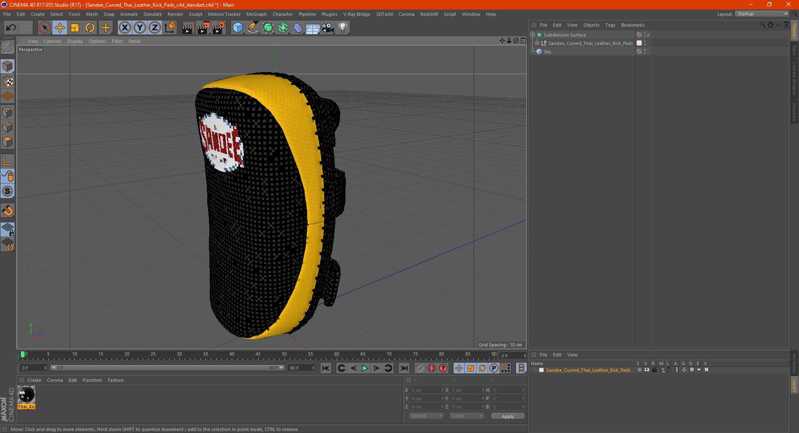Toggle layer visibility eye for Sandee layer
799x433 pixels.
click(x=647, y=370)
